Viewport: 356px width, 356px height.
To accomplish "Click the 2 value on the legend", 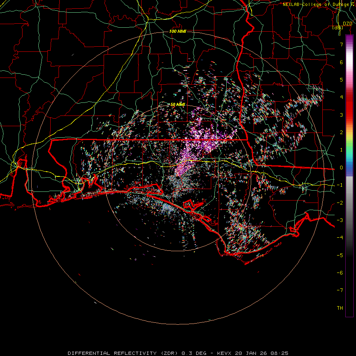I will (x=341, y=133).
